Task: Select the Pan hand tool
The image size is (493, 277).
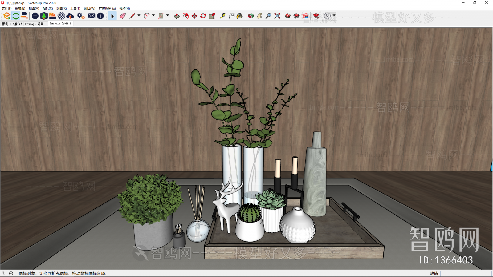Action: point(260,16)
